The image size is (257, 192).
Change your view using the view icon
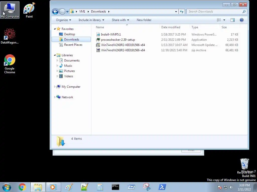(x=219, y=20)
